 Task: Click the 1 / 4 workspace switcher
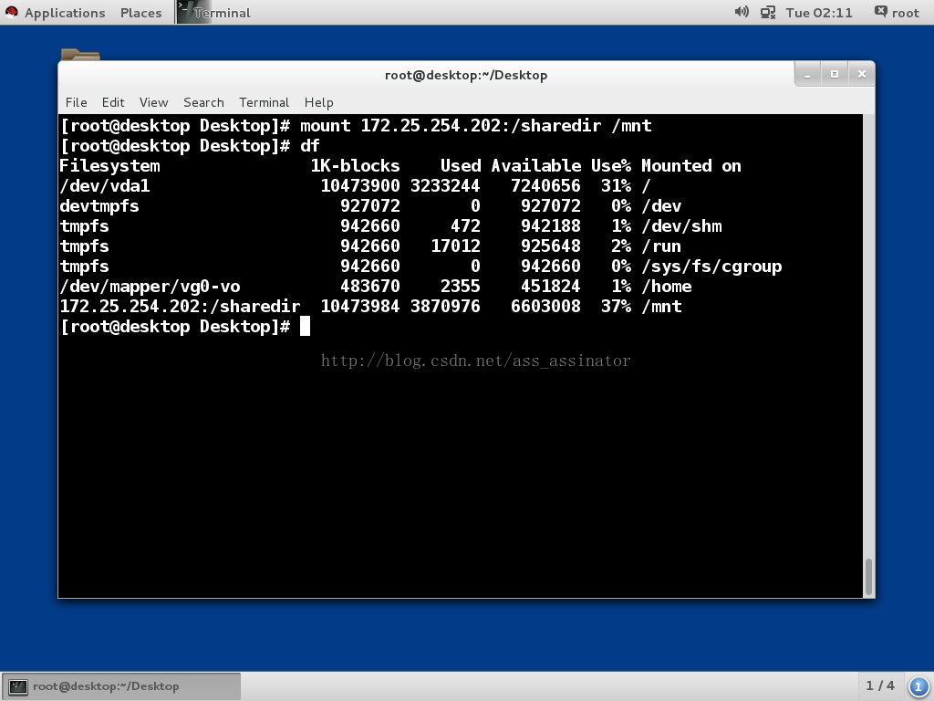pos(880,686)
